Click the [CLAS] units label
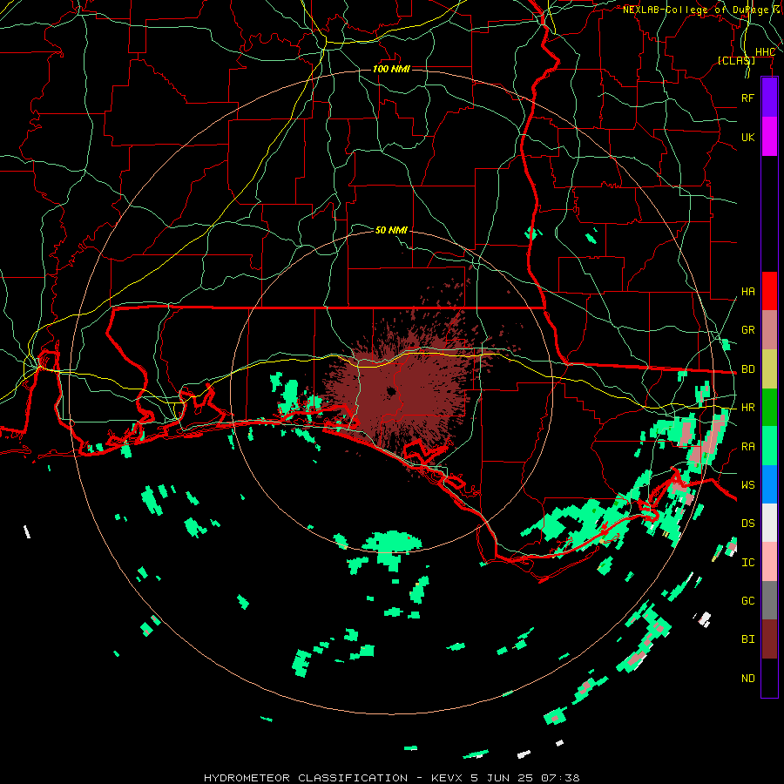Screen dimensions: 784x784 (x=736, y=60)
